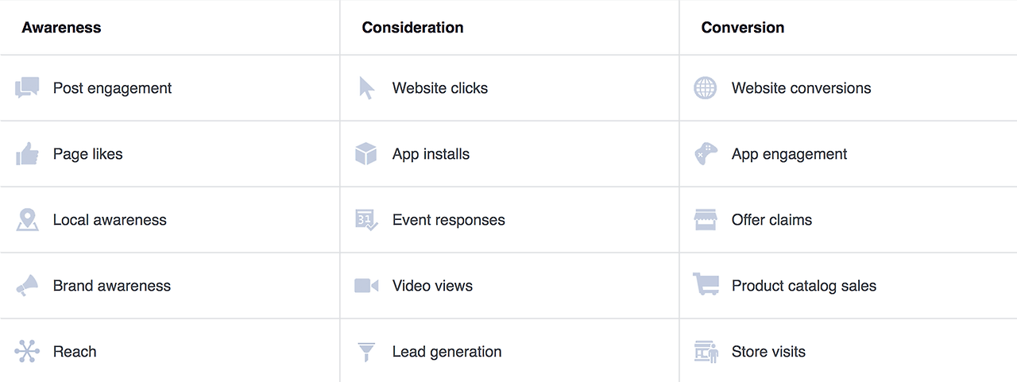Screen dimensions: 1017x382
Task: Click the Store visits shop icon
Action: pyautogui.click(x=706, y=352)
